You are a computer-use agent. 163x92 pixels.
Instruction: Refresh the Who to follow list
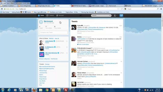tap(51, 39)
